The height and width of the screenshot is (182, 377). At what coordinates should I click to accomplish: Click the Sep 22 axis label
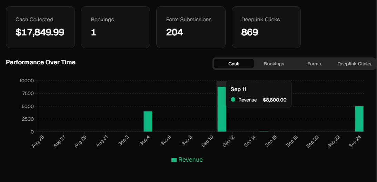coord(334,141)
